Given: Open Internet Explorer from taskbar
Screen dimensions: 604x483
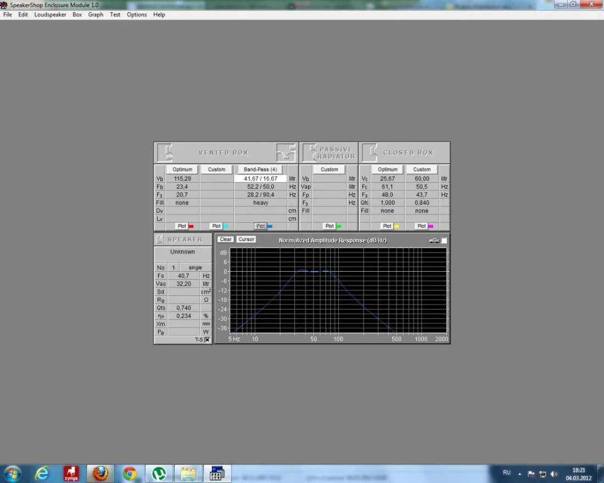Looking at the screenshot, I should coord(42,474).
